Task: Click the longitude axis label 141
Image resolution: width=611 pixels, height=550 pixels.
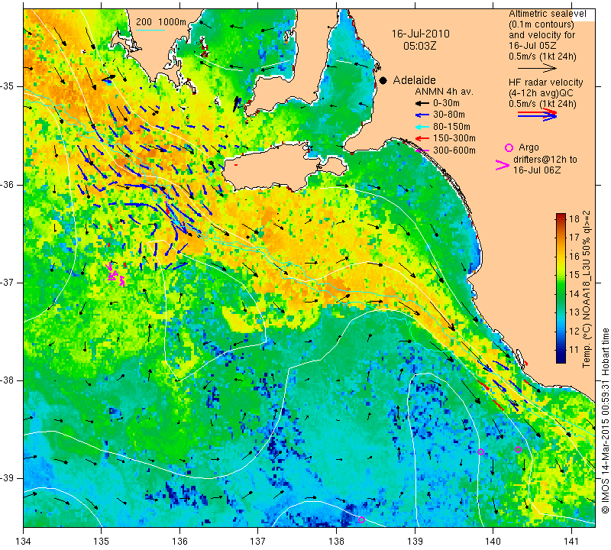Action: point(571,542)
